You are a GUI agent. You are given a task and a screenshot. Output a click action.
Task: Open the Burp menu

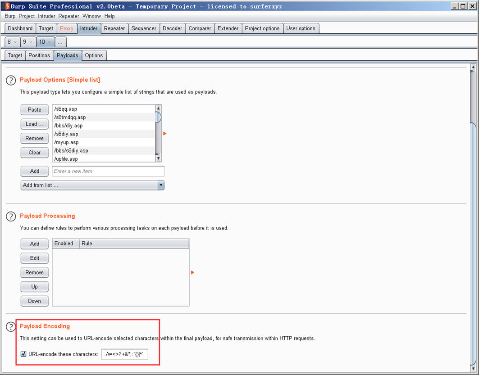10,16
